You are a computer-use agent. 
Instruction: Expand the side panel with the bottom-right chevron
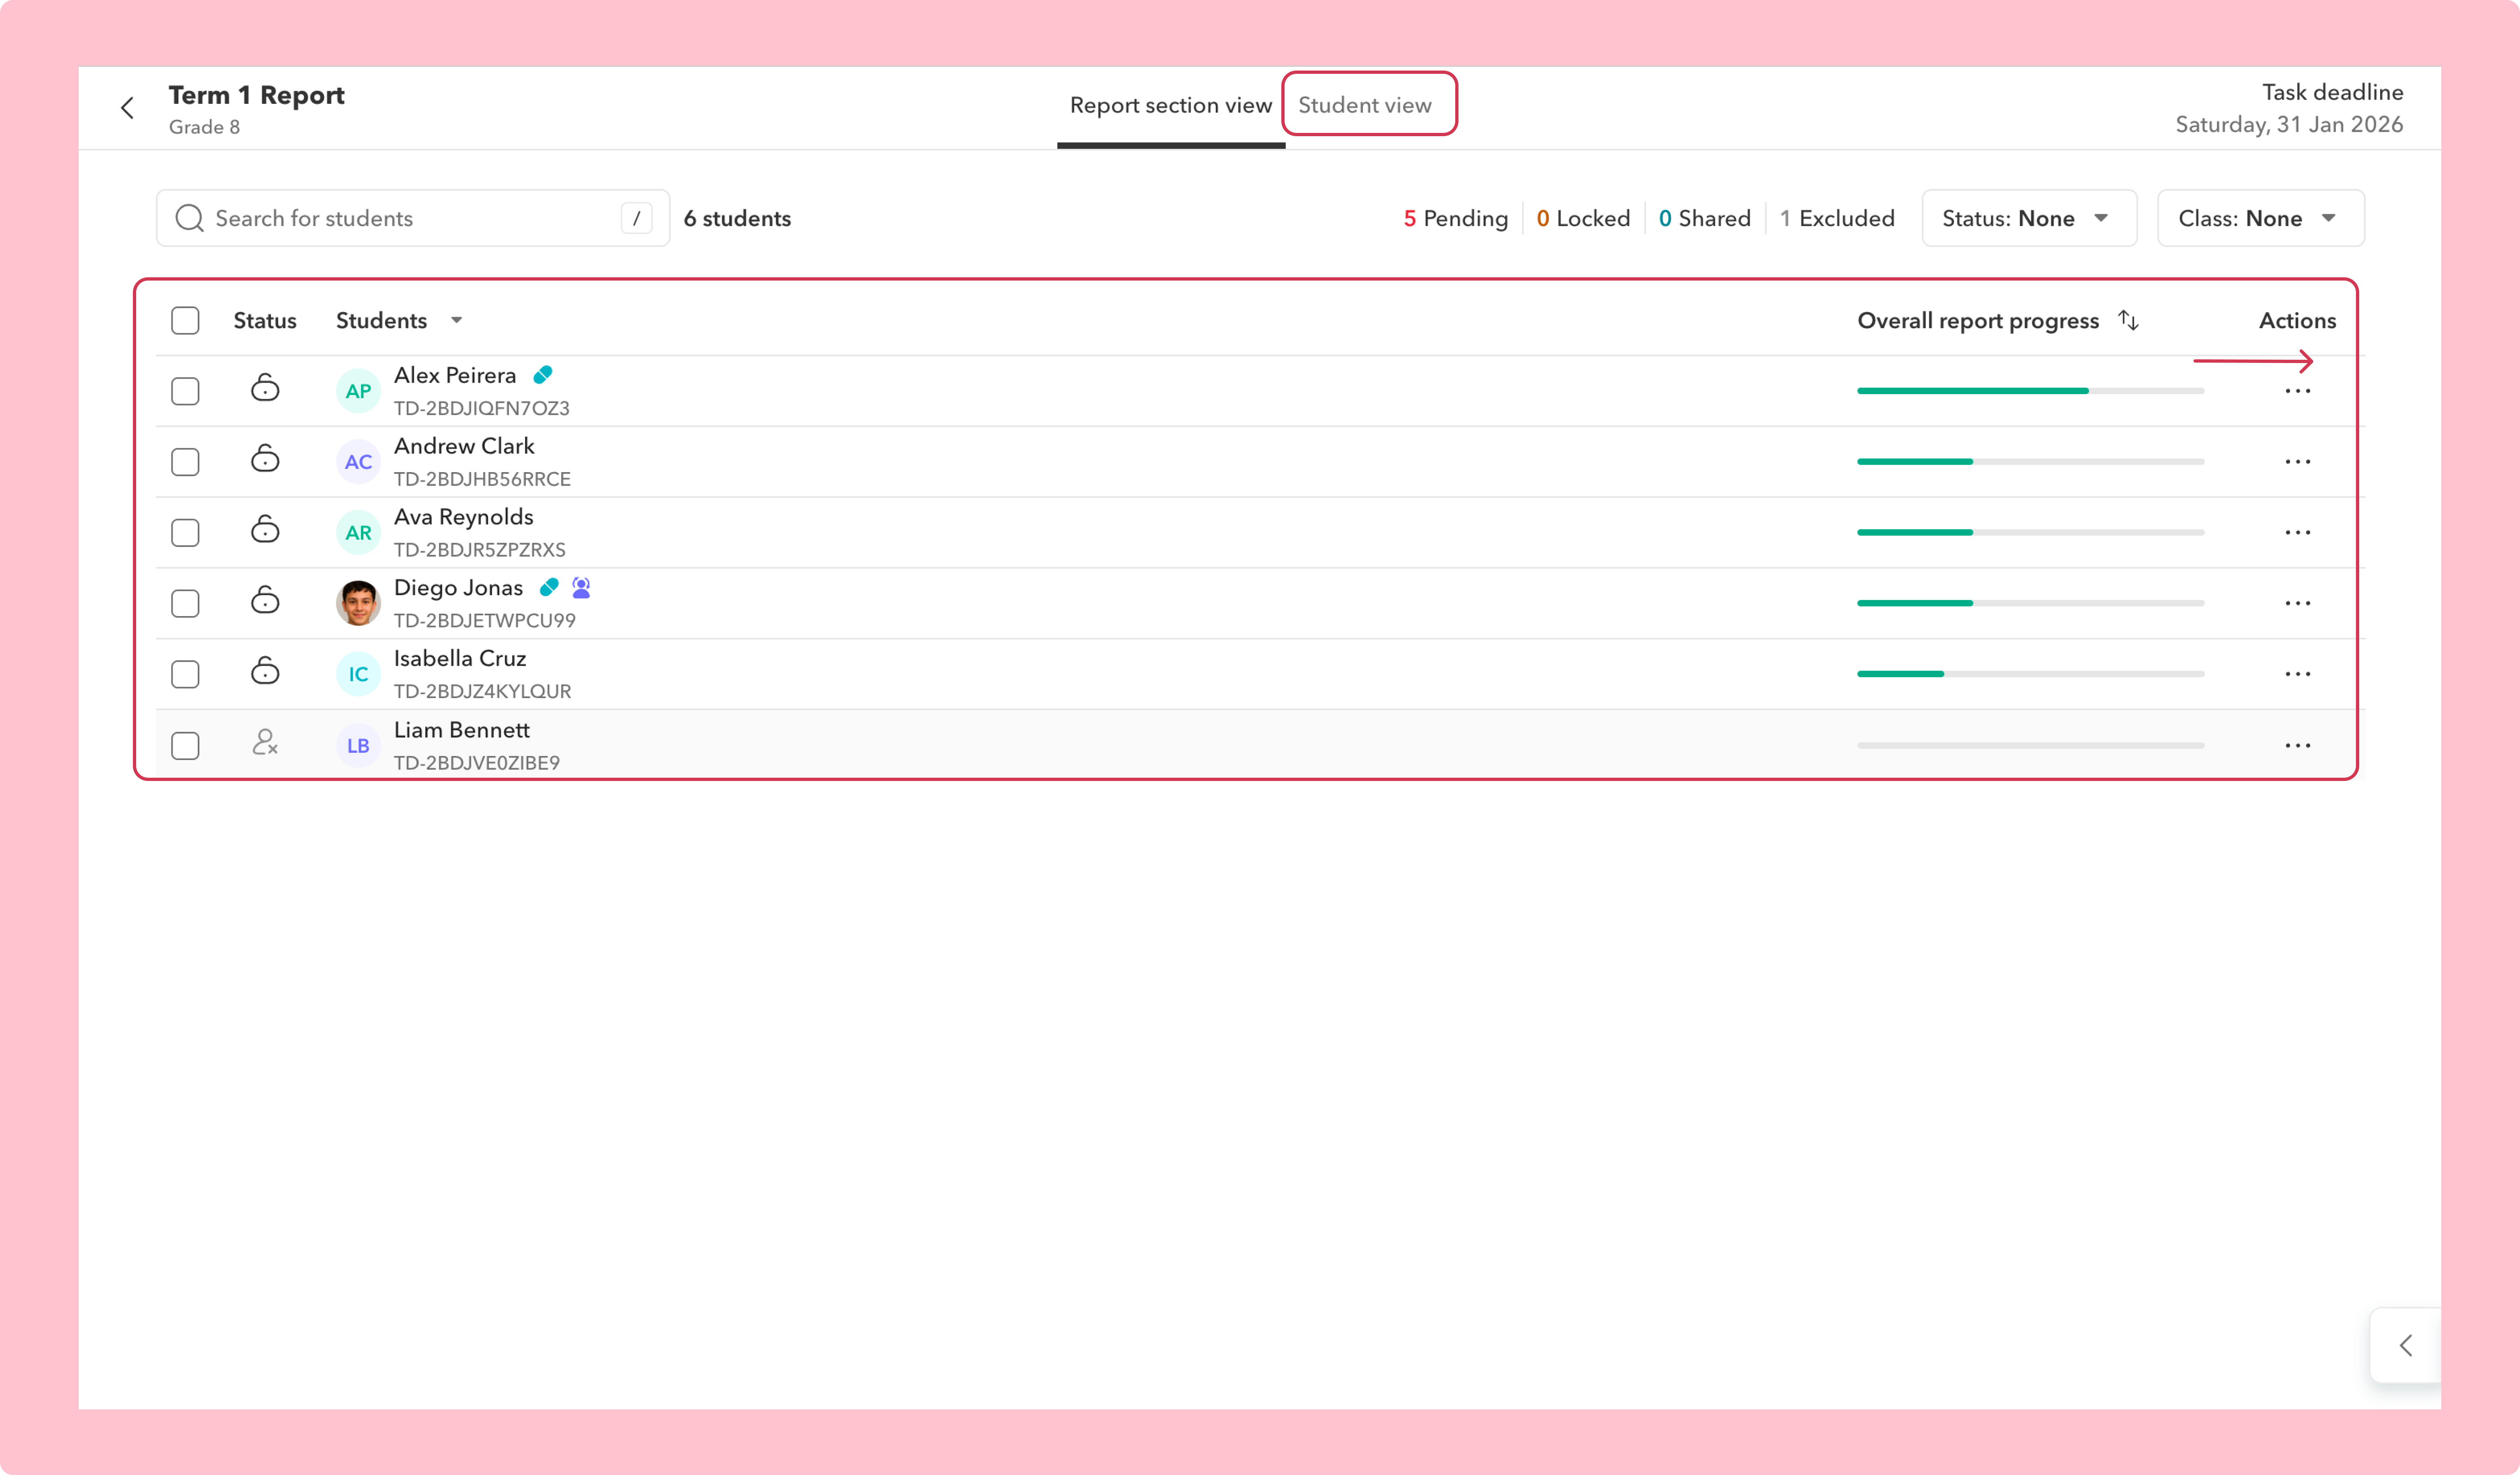pyautogui.click(x=2405, y=1346)
